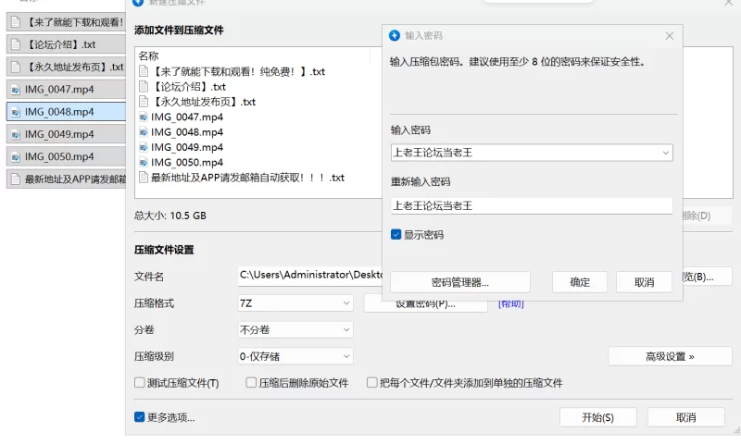Viewport: 741px width, 444px height.
Task: Open the 压缩格式 7Z dropdown
Action: point(295,303)
